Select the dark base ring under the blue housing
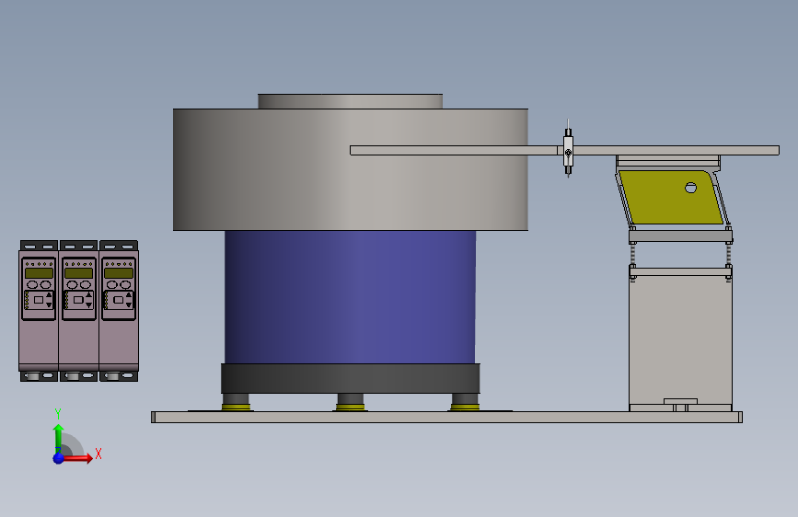The height and width of the screenshot is (517, 798). (x=350, y=378)
